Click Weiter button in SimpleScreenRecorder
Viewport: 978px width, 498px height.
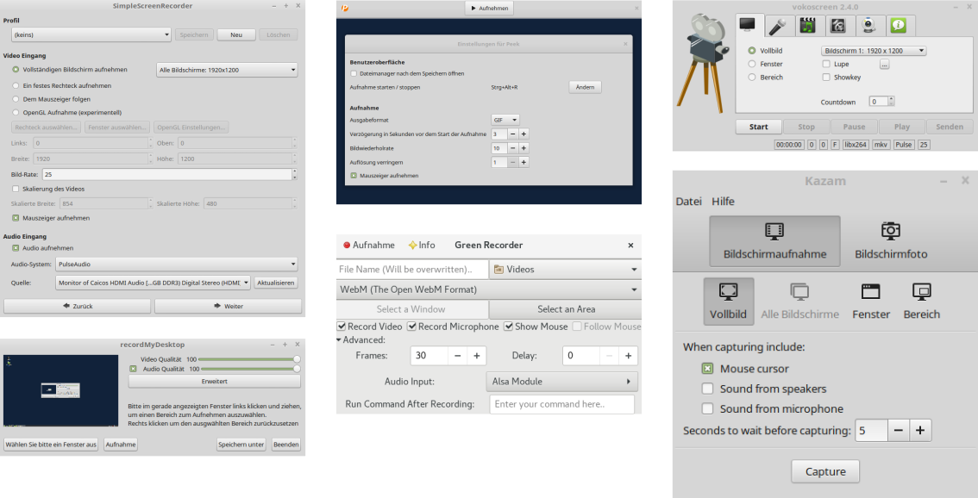pos(229,306)
